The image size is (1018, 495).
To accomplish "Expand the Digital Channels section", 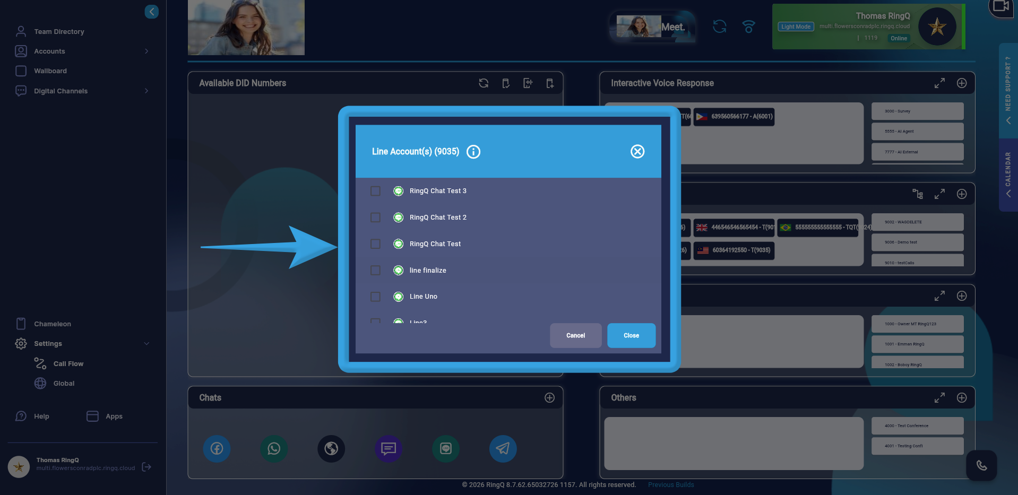I will pyautogui.click(x=146, y=91).
